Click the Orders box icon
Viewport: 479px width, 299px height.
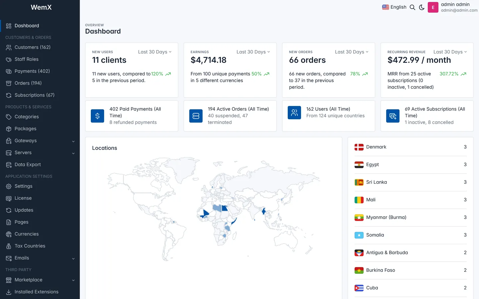[9, 83]
